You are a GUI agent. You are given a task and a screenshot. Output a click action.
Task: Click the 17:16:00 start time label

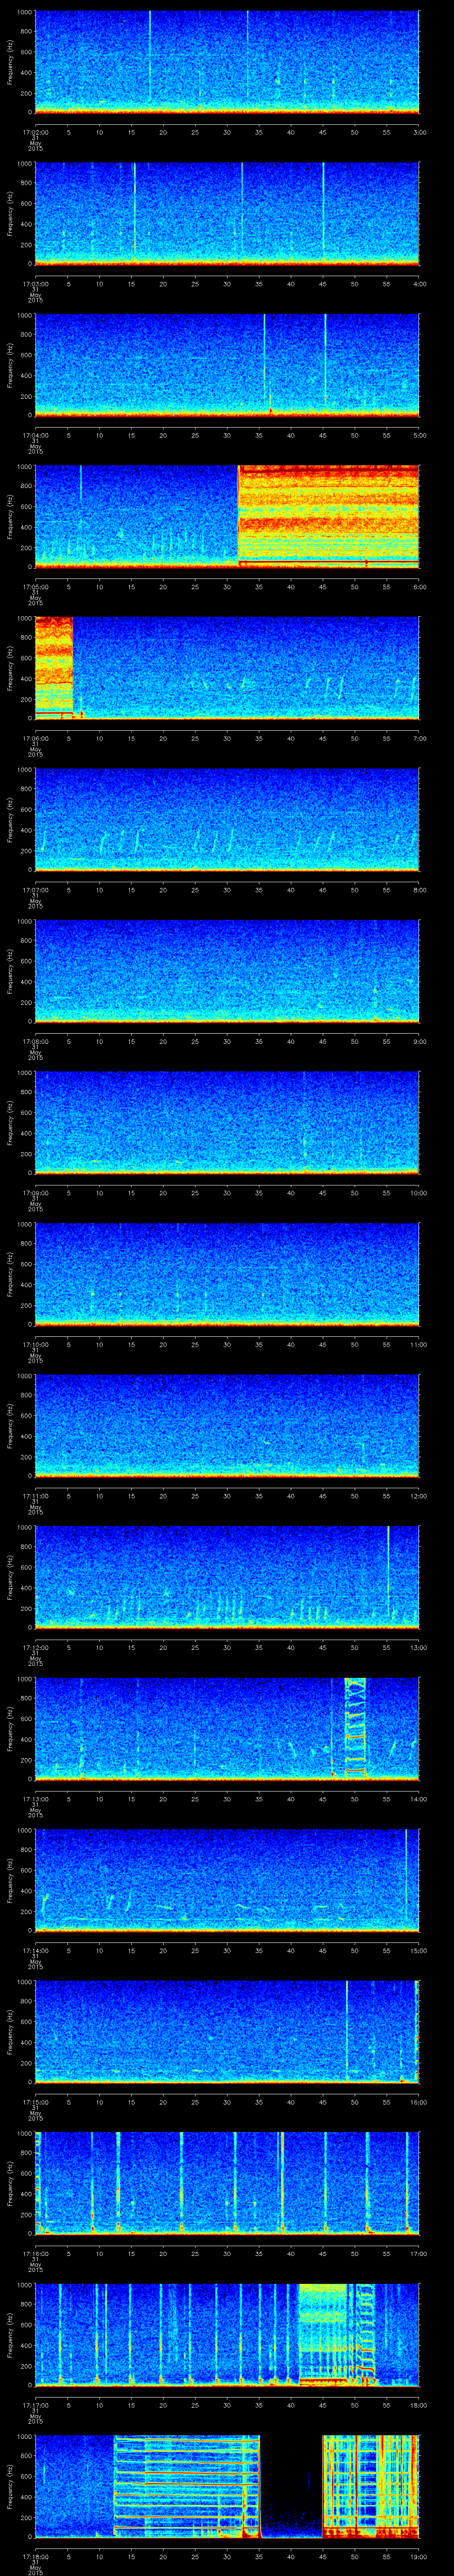pyautogui.click(x=35, y=2254)
